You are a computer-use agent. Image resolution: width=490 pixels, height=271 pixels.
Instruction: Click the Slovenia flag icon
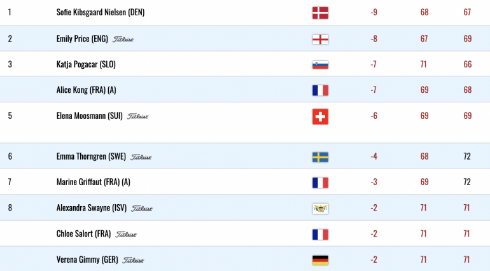click(x=320, y=65)
